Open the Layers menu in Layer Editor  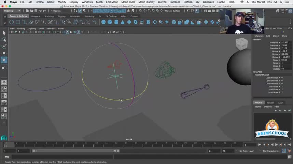[258, 107]
